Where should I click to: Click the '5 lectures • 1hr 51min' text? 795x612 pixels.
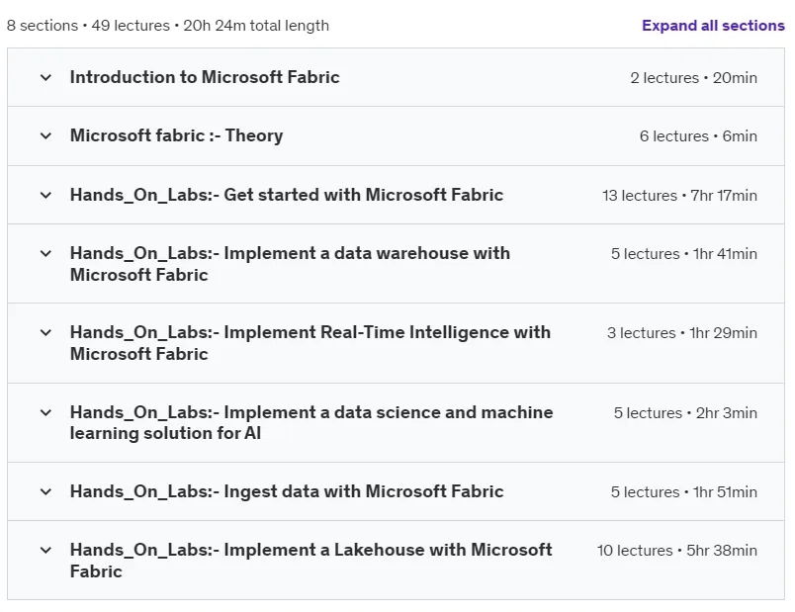[684, 491]
